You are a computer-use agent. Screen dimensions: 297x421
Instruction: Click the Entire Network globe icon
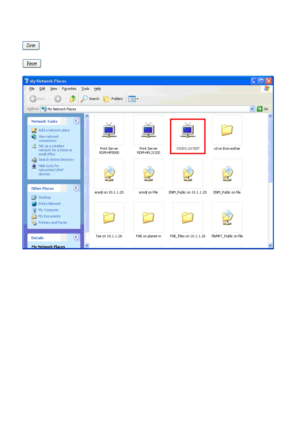pos(34,203)
